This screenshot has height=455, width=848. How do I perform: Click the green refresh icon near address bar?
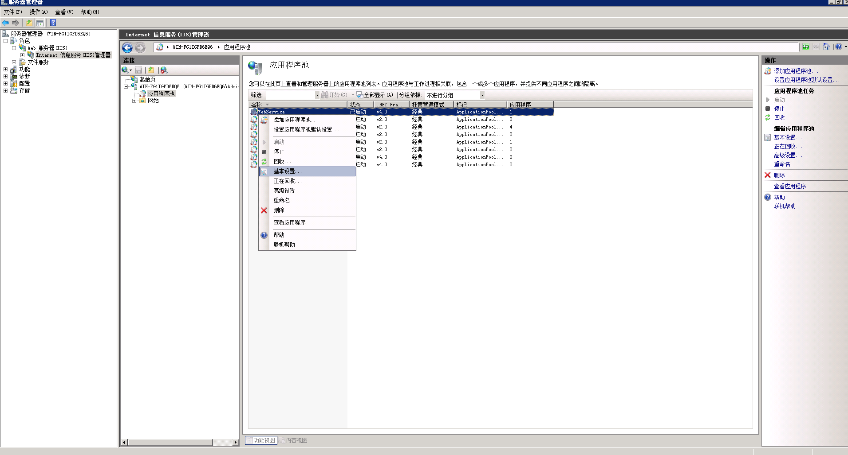point(805,47)
